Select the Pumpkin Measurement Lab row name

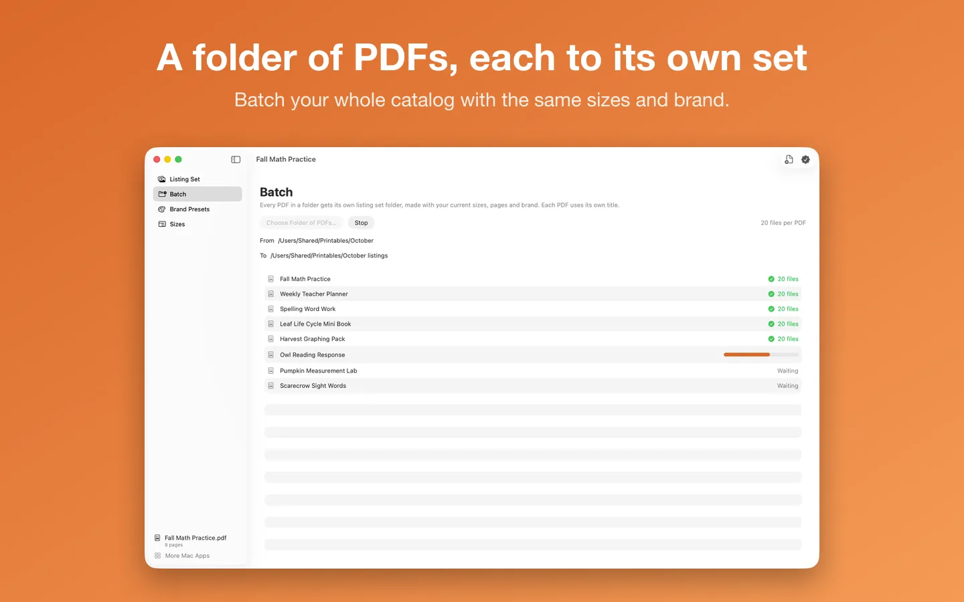(318, 371)
